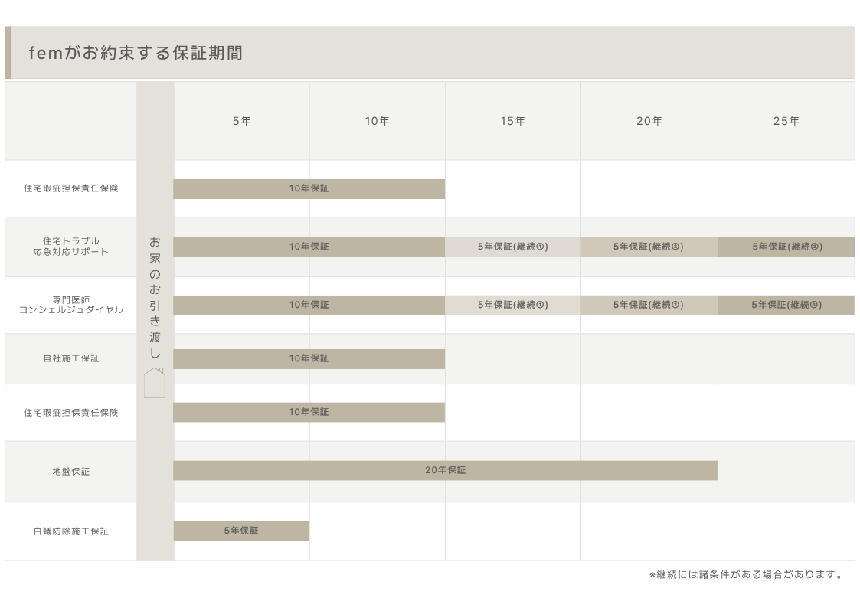Click the house icon below お家のお引き渡し

[x=155, y=382]
